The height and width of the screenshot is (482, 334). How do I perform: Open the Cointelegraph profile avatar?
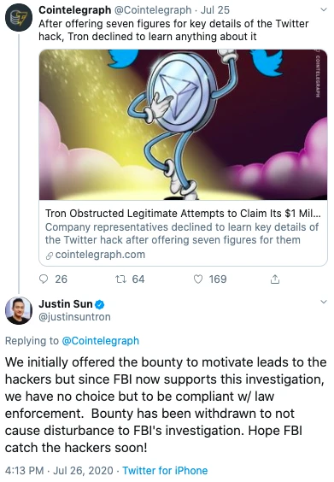pyautogui.click(x=19, y=18)
